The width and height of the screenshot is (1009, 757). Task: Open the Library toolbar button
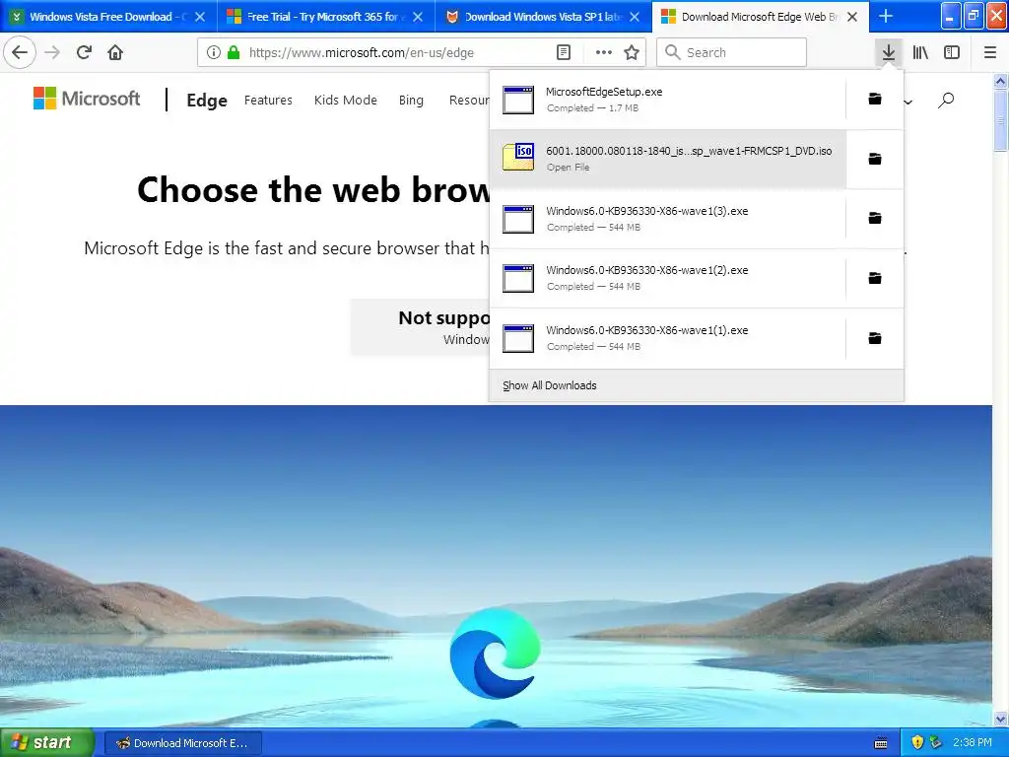[x=920, y=52]
